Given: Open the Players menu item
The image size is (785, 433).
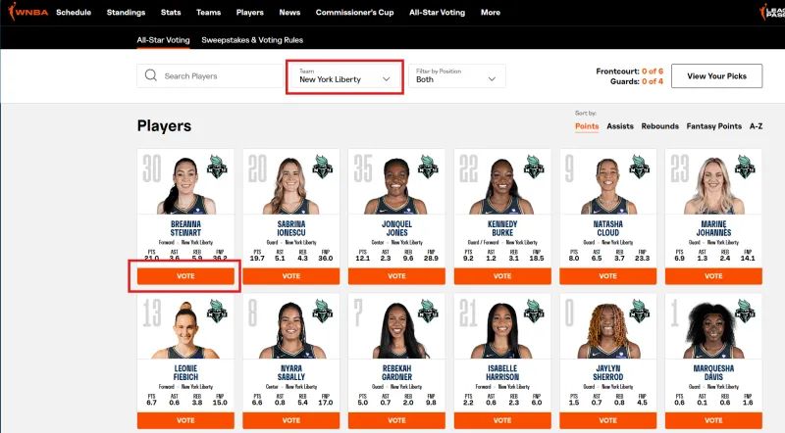Looking at the screenshot, I should point(250,12).
